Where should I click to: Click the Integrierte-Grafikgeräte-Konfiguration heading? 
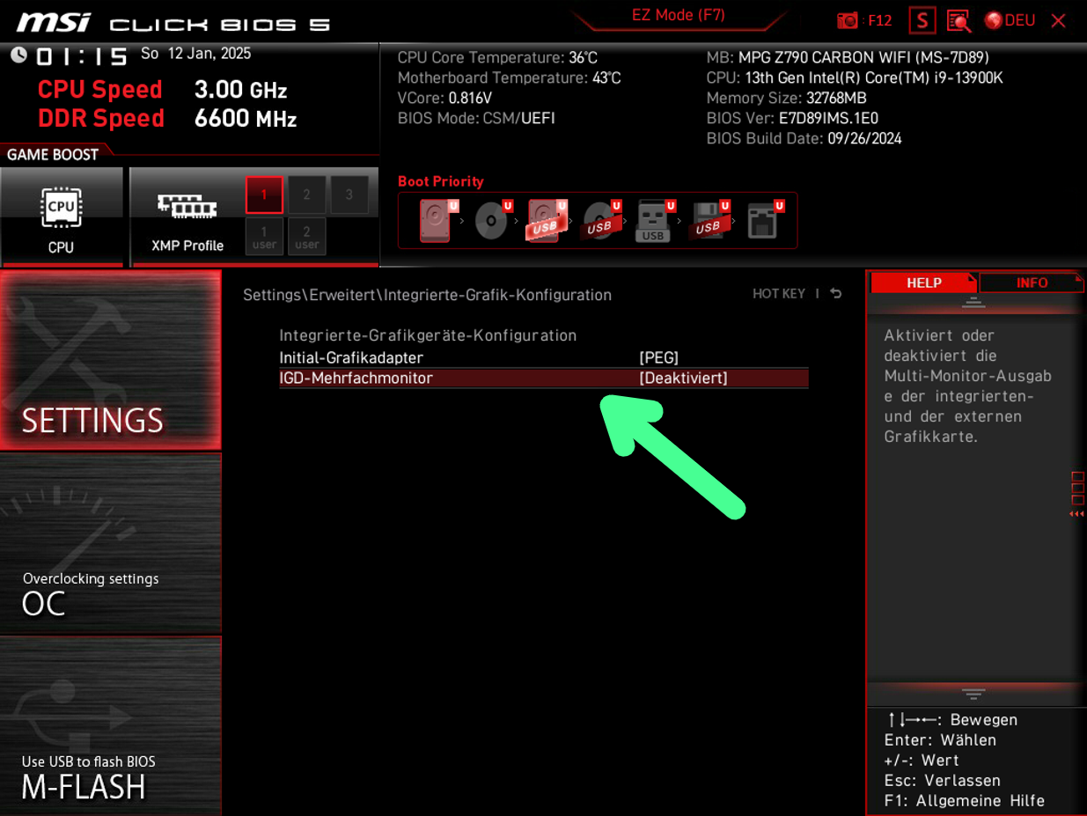point(428,335)
